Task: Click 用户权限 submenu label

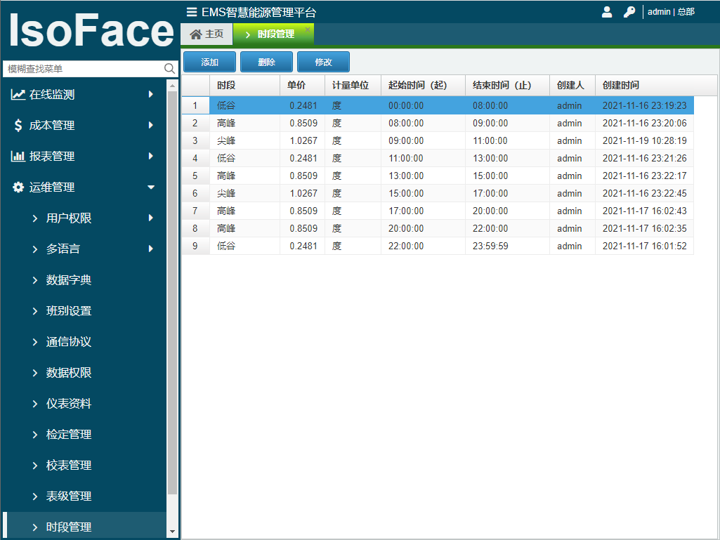Action: [x=69, y=218]
